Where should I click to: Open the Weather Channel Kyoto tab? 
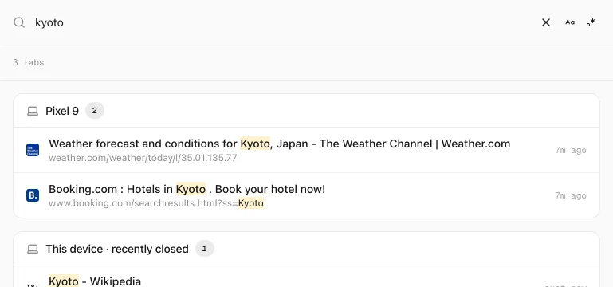(x=306, y=150)
